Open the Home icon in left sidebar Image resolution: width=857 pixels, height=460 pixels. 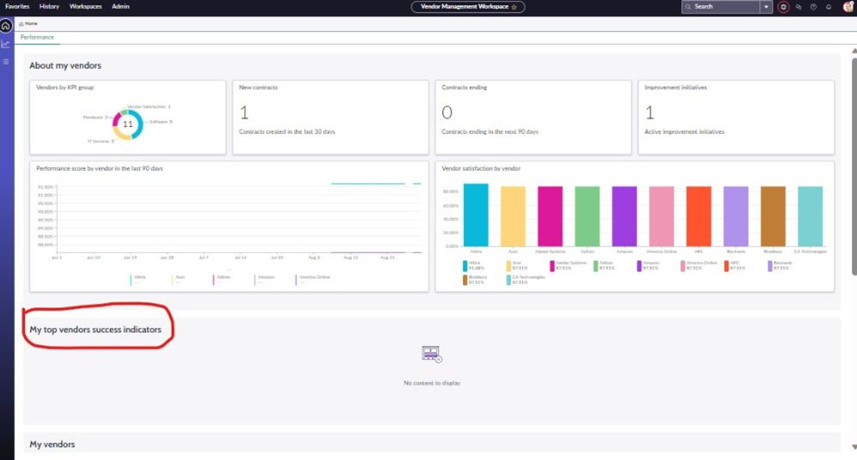[6, 26]
